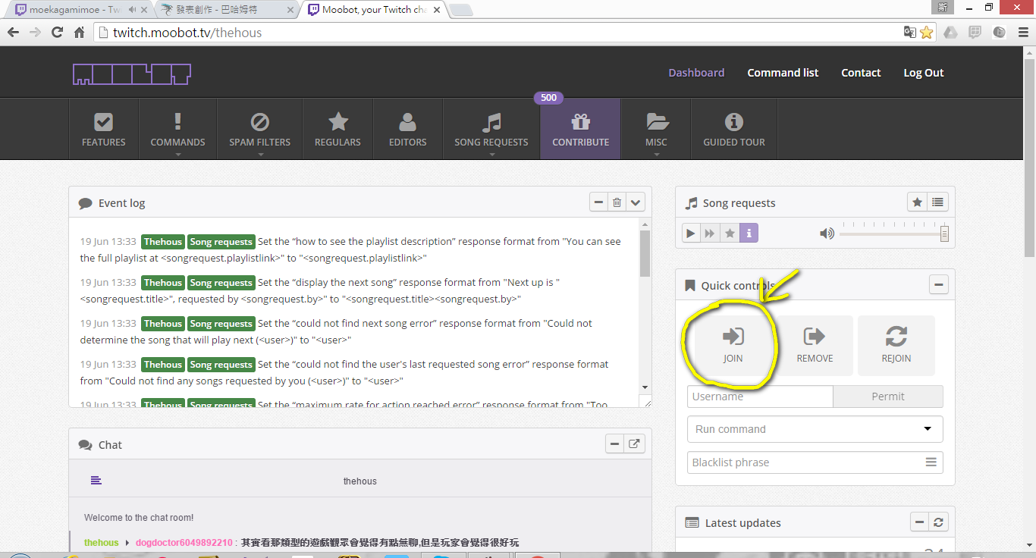Click the Rejoin refresh icon in Quick controls
1036x558 pixels.
point(896,337)
